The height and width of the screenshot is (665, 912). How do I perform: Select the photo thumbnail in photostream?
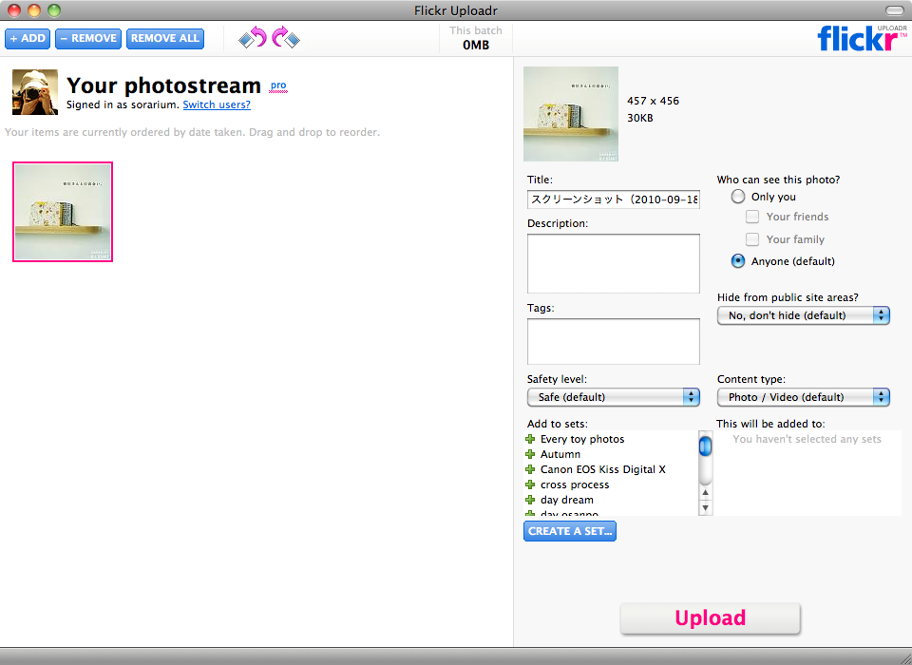pos(63,212)
